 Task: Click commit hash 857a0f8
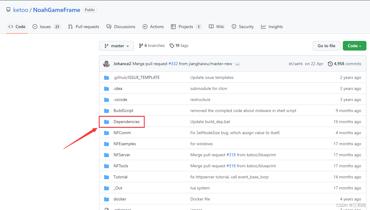pyautogui.click(x=295, y=64)
